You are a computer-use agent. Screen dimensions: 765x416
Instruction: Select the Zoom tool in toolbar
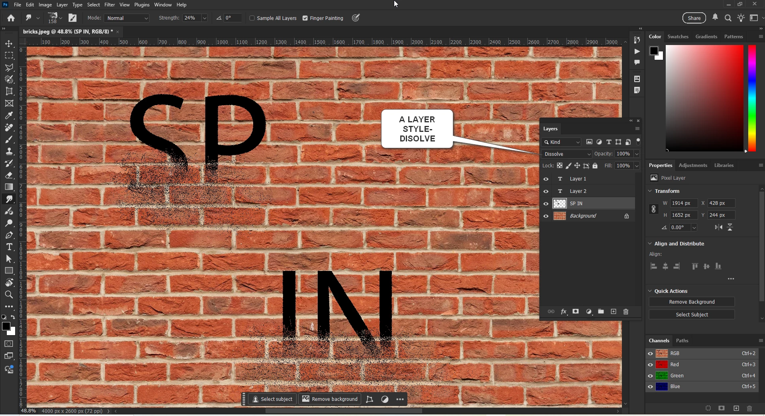pyautogui.click(x=9, y=295)
